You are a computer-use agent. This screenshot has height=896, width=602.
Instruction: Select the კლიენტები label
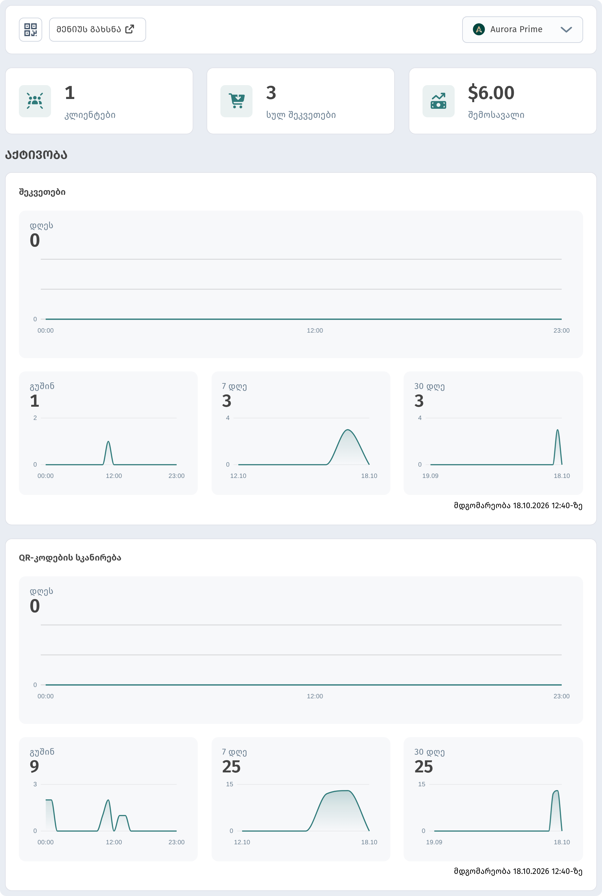tap(90, 115)
